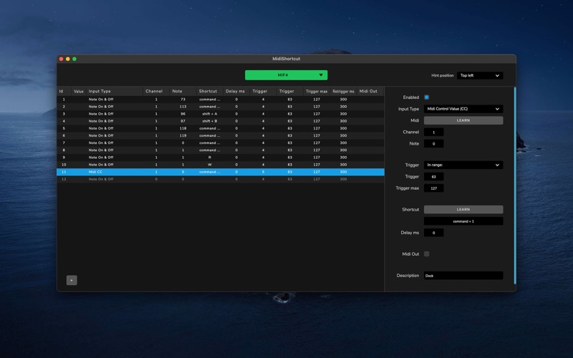Click the blue vertical scrollbar of side panel
This screenshot has width=573, height=358.
click(515, 185)
